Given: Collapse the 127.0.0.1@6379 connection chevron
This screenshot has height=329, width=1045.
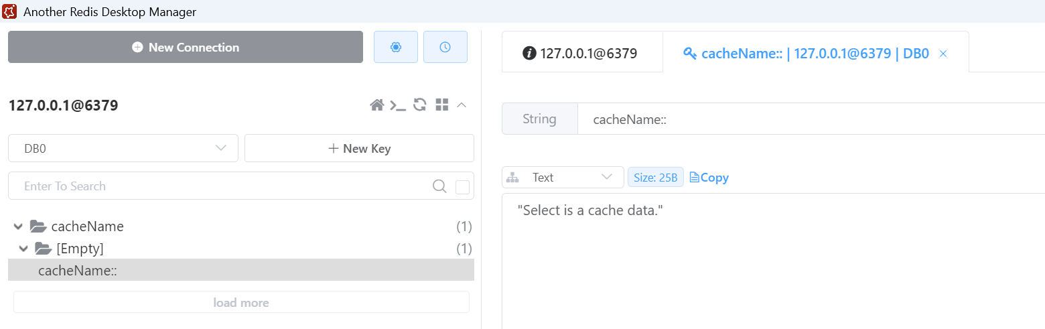Looking at the screenshot, I should click(462, 105).
